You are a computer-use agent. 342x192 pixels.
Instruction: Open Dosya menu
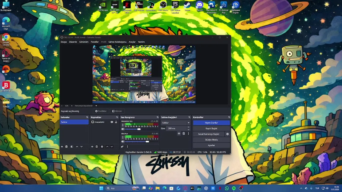tap(64, 42)
